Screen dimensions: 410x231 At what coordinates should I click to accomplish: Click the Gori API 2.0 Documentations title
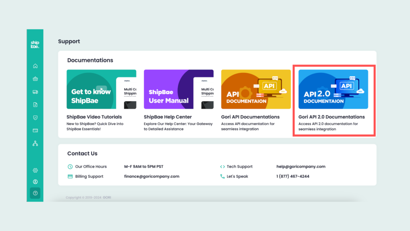click(x=332, y=117)
